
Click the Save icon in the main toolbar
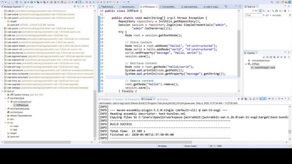[x=9, y=2]
